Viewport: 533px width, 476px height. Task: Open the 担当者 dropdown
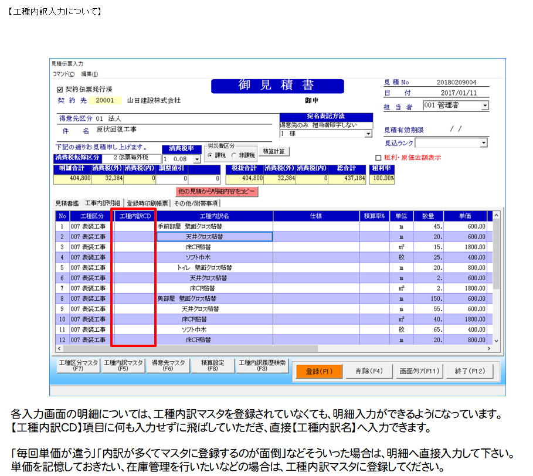(x=484, y=106)
